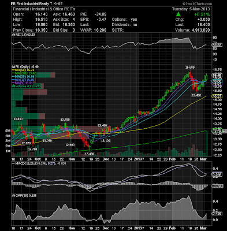The image size is (227, 231).
Task: Click the +0.31% percent change value
Action: (202, 14)
